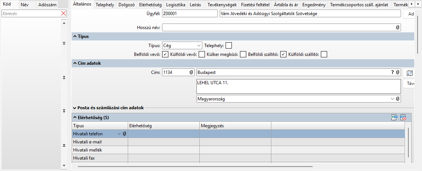Click paperclip icon in Hivatali telefon row
422x171 pixels.
point(124,134)
